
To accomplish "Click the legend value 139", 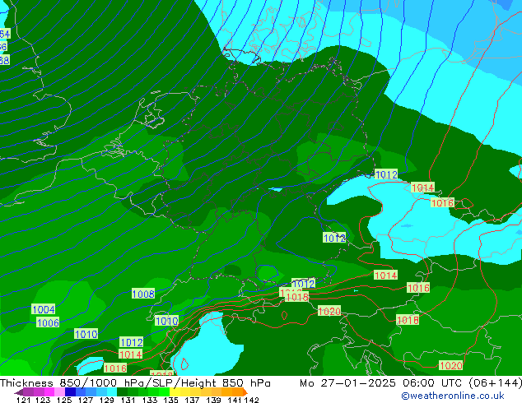I will (213, 400).
